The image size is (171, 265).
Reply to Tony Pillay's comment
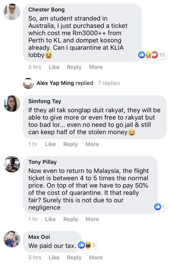70,219
